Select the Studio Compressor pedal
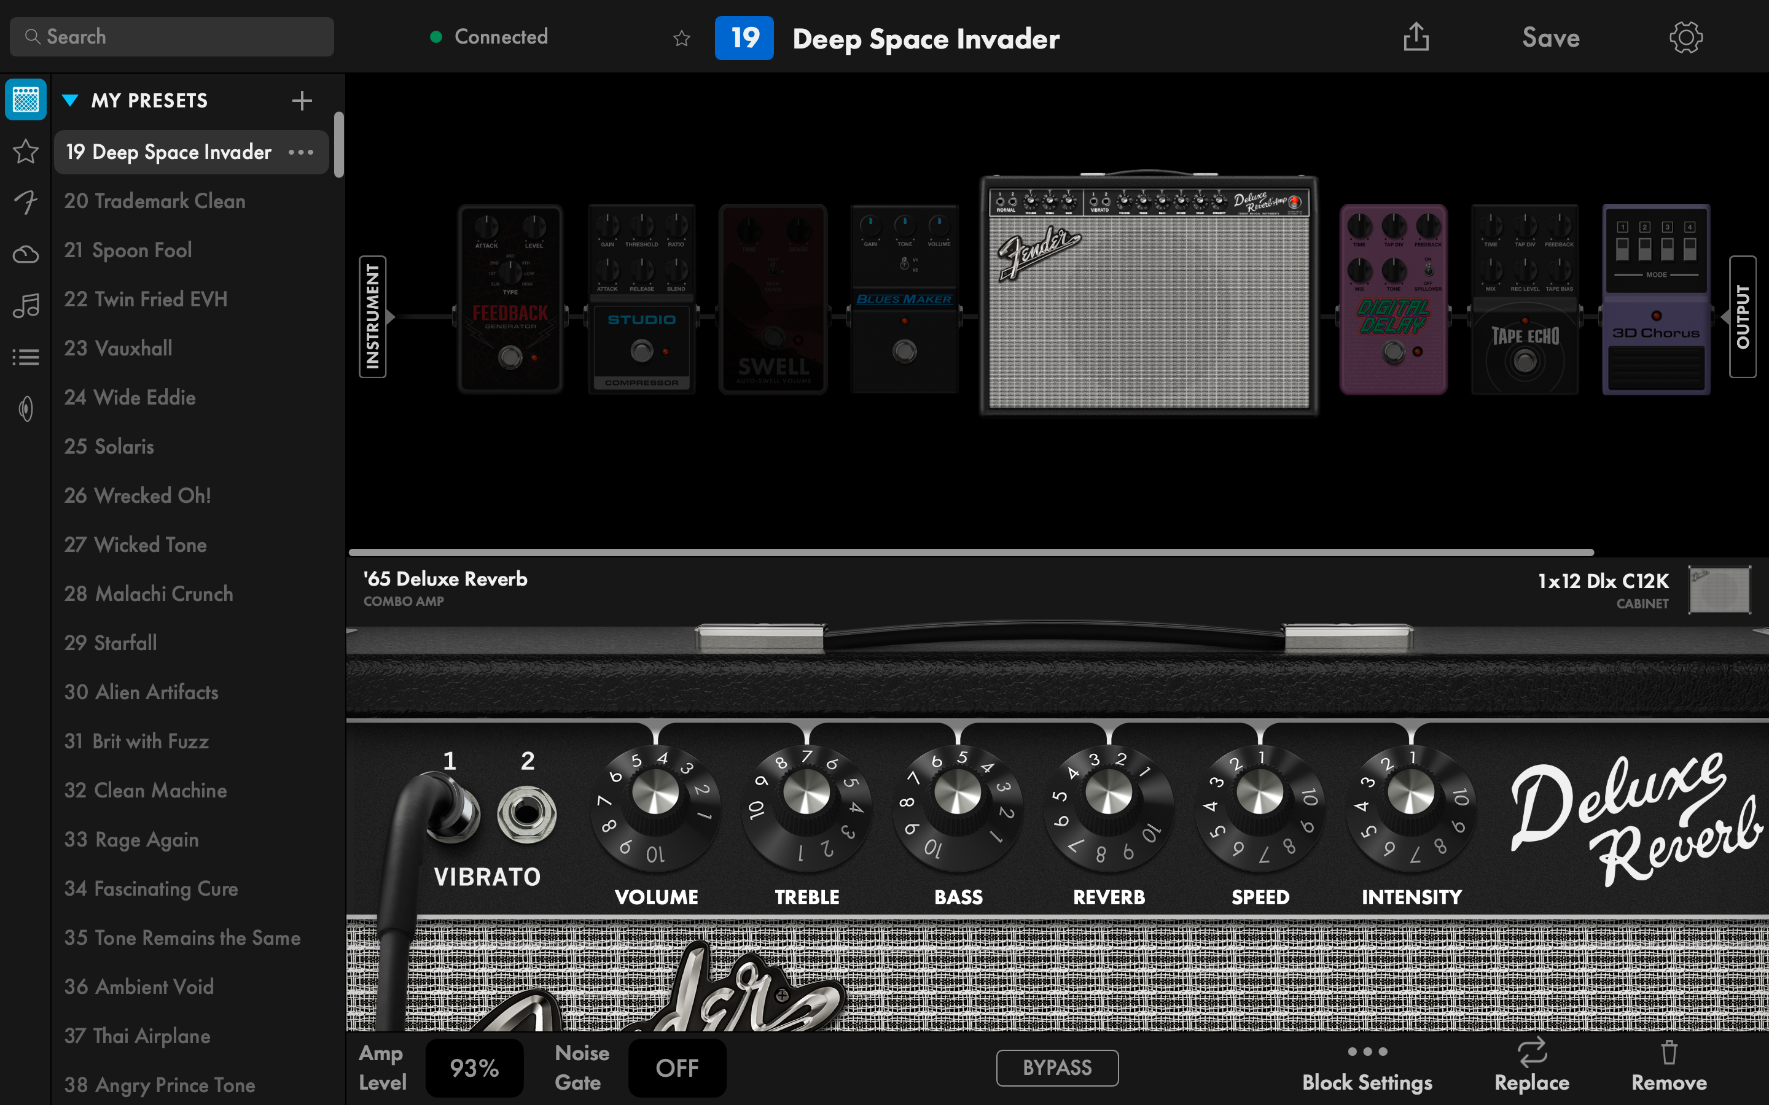Screen dimensions: 1769x1105 click(x=641, y=299)
